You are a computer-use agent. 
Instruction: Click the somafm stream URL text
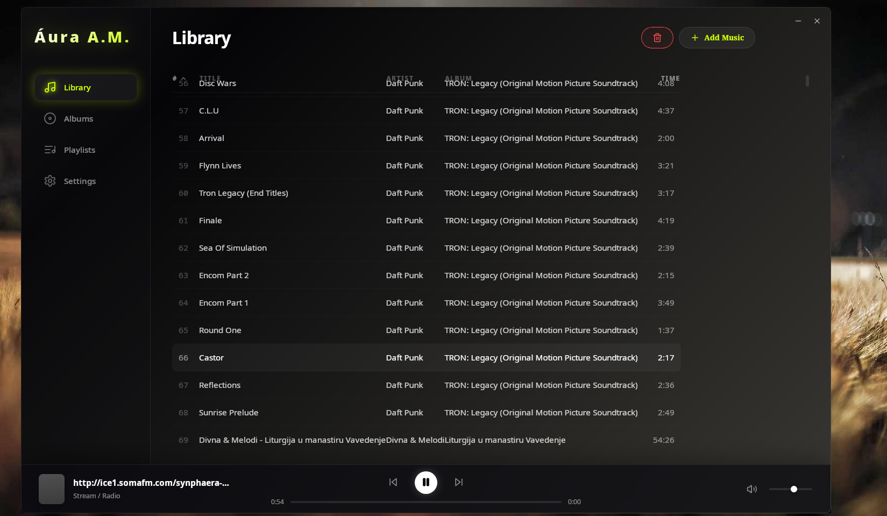[151, 483]
